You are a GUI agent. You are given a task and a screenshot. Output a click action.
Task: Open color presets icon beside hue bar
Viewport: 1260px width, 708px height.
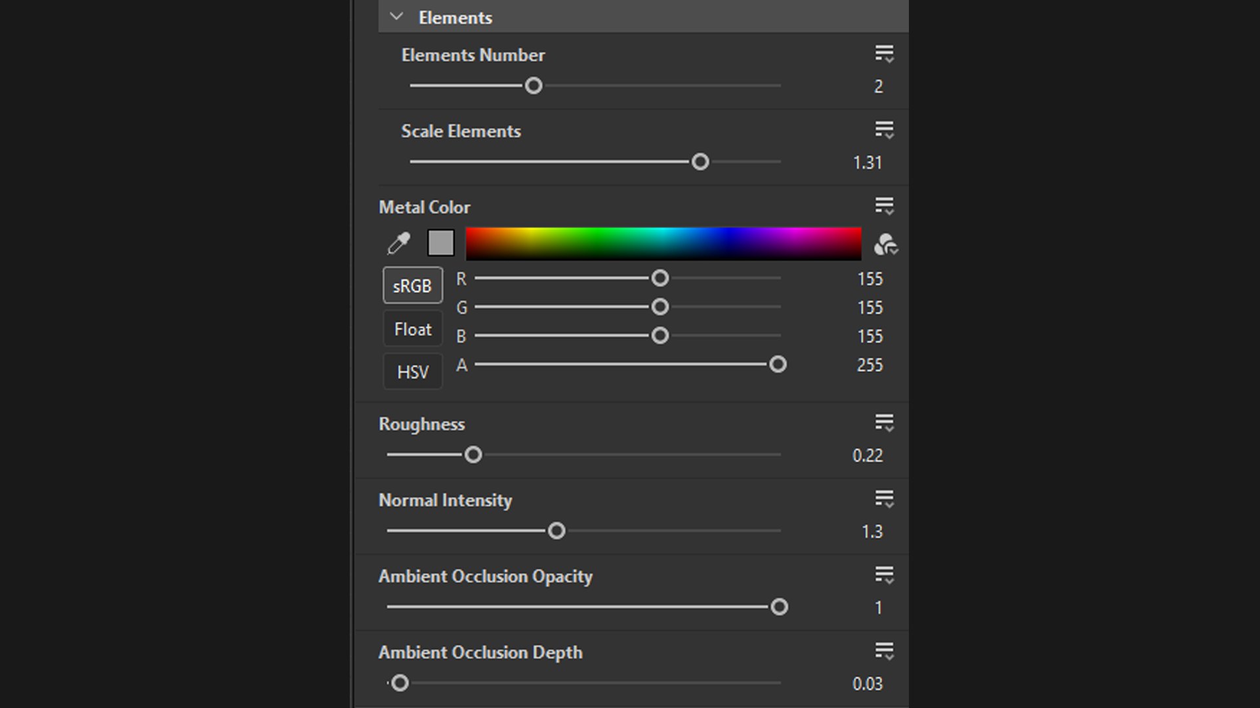tap(885, 245)
